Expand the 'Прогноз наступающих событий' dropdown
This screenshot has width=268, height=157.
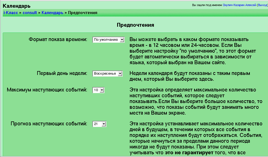[x=100, y=124]
